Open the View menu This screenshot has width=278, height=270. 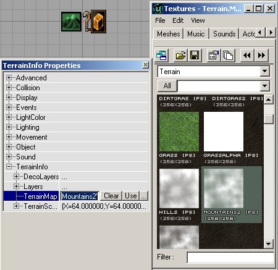(198, 20)
